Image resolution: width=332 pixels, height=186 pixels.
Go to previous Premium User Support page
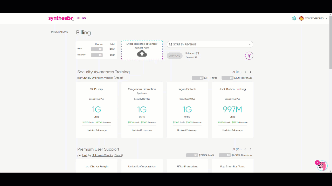coord(245,149)
